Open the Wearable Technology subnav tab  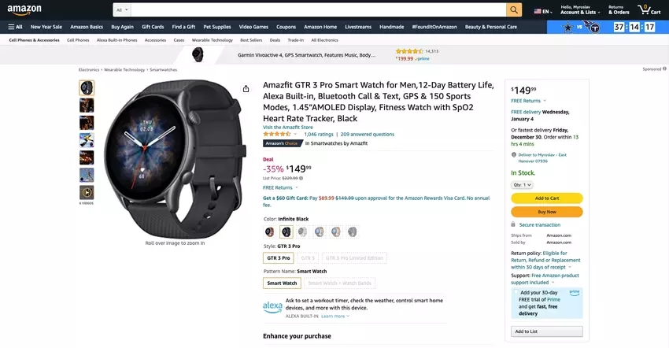tap(213, 39)
